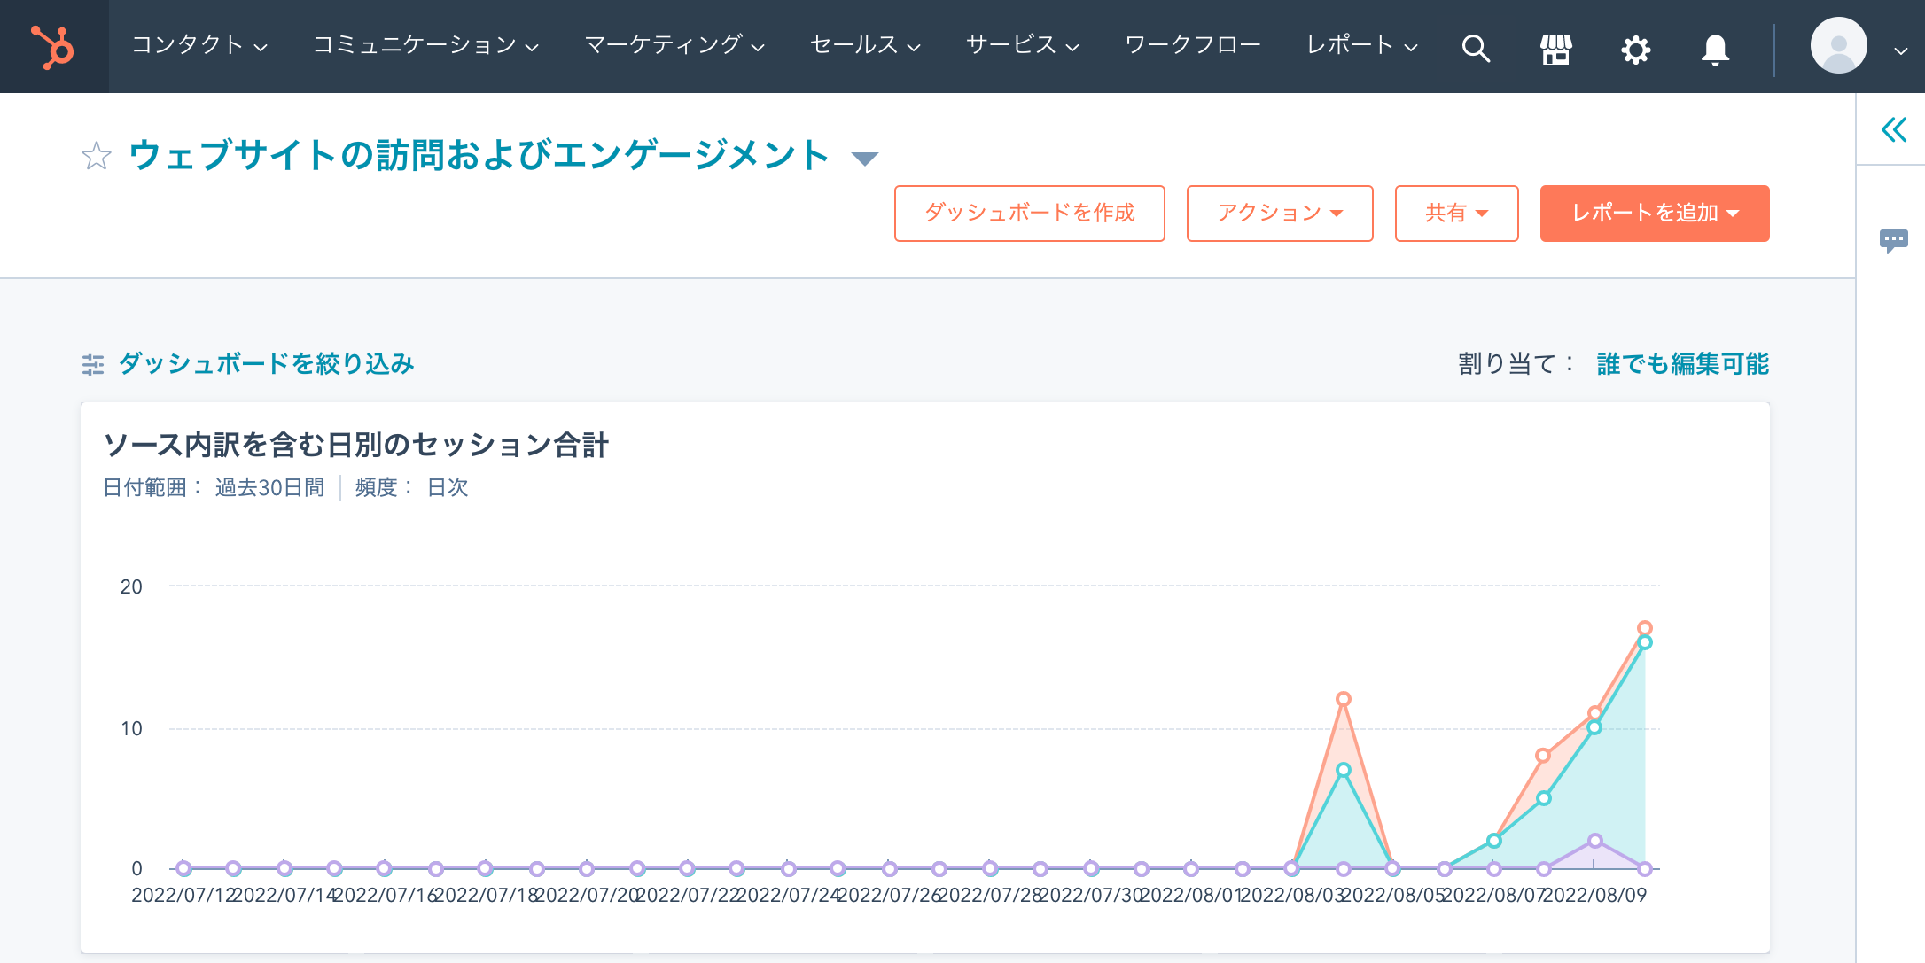Expand dashboard title dropdown caret
1925x963 pixels.
[x=864, y=159]
